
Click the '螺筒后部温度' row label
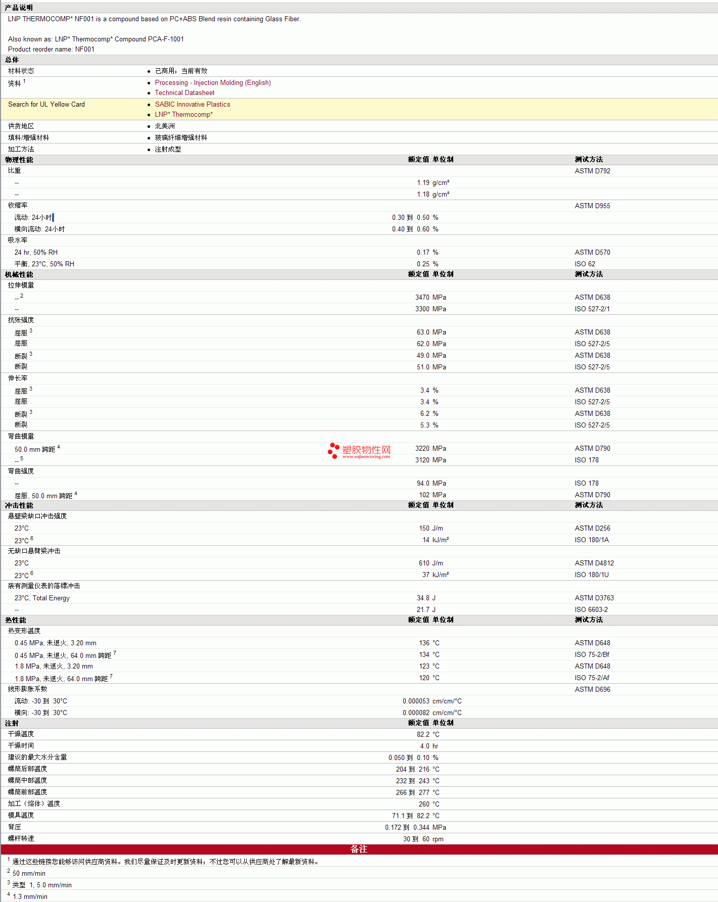click(x=28, y=769)
